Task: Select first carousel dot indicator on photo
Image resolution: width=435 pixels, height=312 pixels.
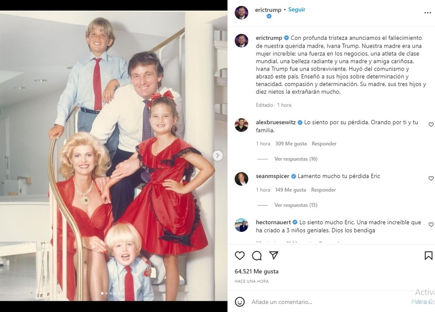Action: [x=102, y=293]
